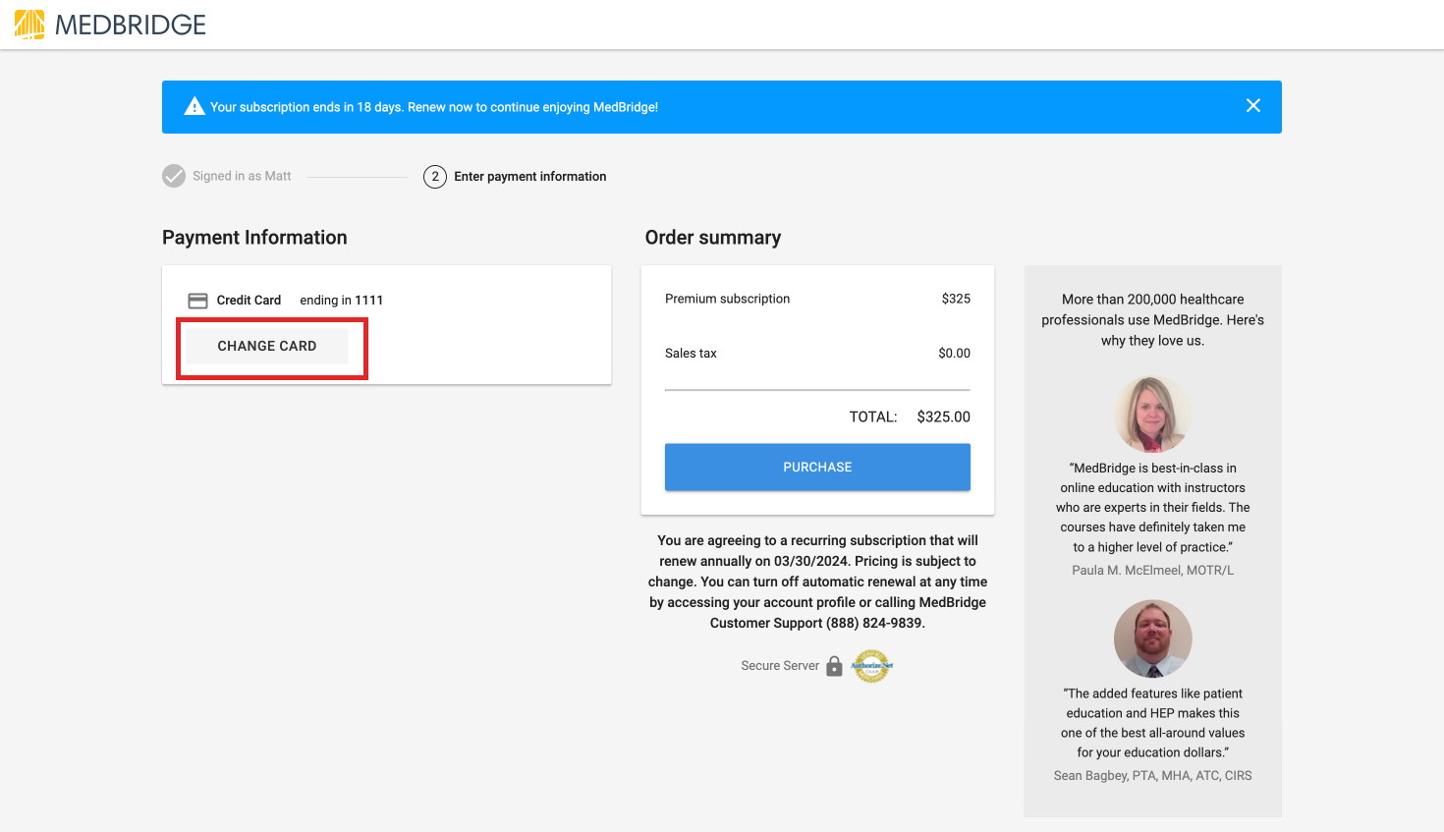Viewport: 1444px width, 832px height.
Task: Click the 'Secure Server' text
Action: click(x=780, y=666)
